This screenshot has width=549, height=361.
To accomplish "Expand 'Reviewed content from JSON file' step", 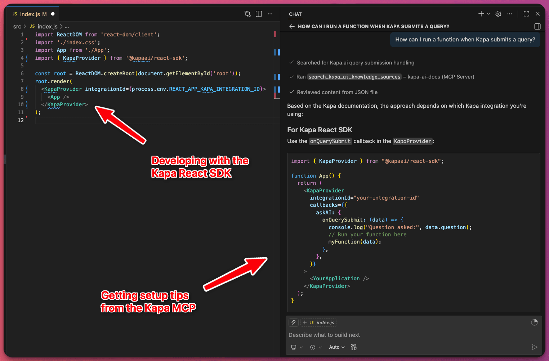I will (334, 92).
